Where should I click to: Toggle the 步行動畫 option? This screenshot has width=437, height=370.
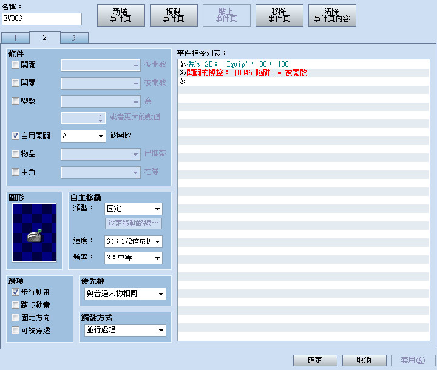[x=15, y=292]
